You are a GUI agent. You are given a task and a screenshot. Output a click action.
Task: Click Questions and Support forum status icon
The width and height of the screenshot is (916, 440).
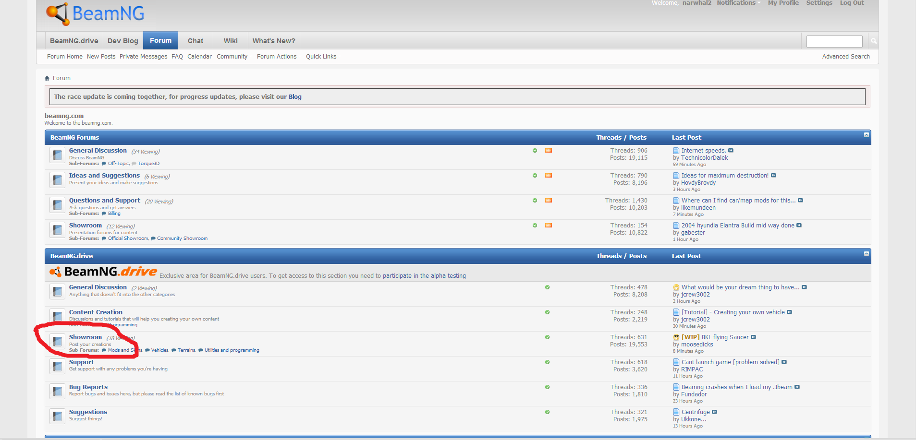(x=57, y=205)
